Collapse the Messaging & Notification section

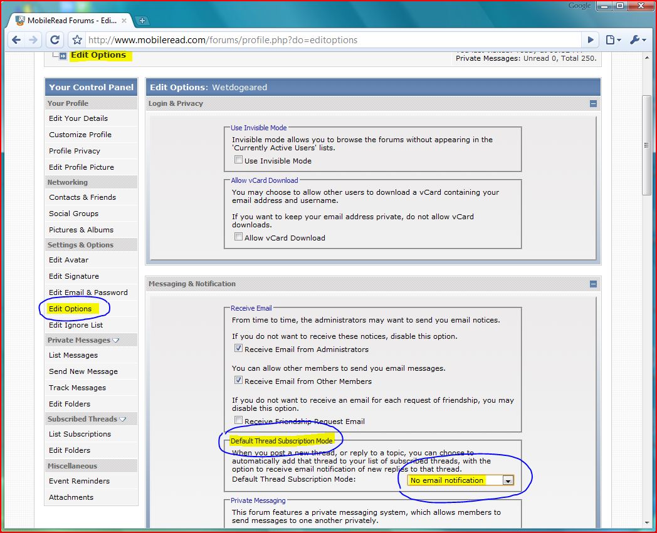pos(593,284)
